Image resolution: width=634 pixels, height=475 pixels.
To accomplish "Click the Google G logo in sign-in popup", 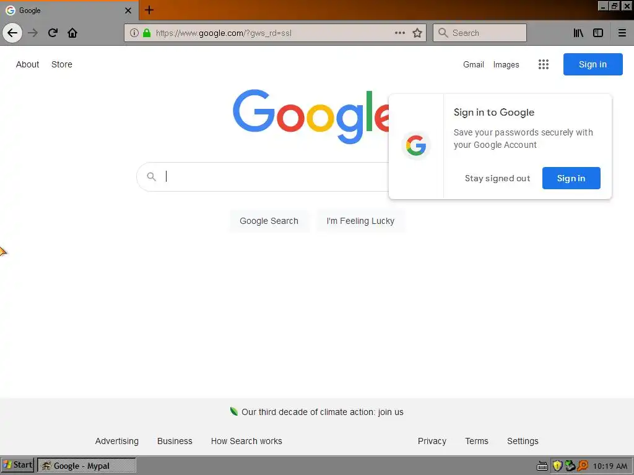I will click(x=416, y=145).
